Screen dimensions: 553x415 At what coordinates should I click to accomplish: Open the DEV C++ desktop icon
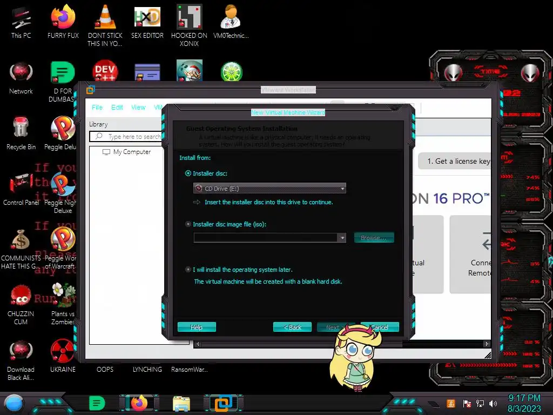click(x=105, y=71)
